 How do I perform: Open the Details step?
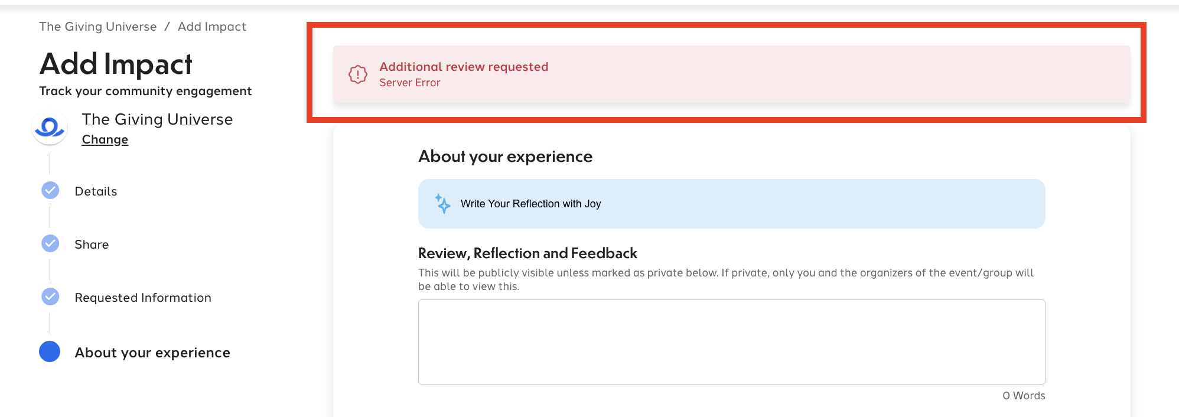tap(96, 191)
